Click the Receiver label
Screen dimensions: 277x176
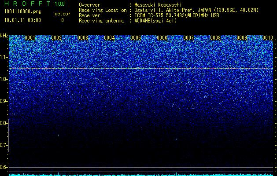tap(89, 15)
